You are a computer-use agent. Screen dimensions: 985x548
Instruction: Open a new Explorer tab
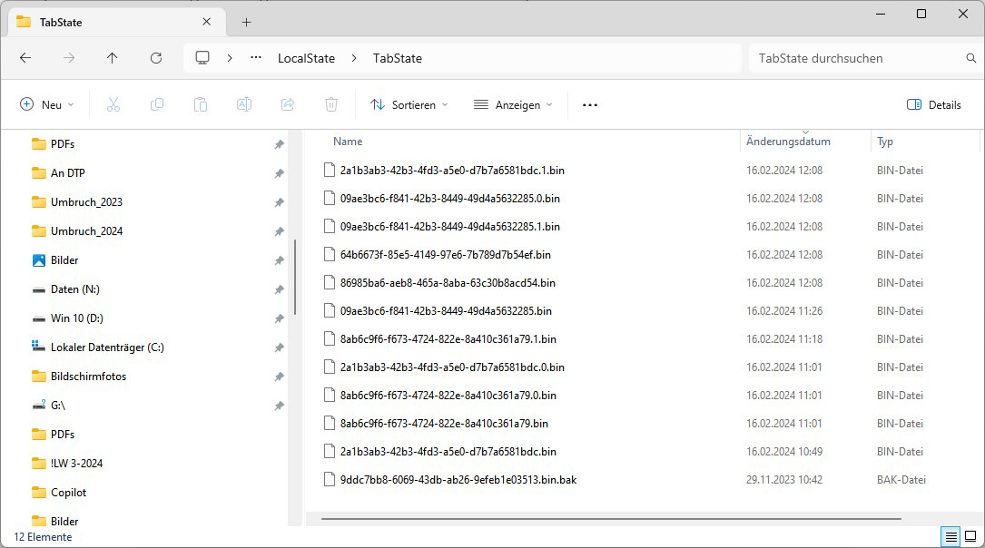pos(246,21)
